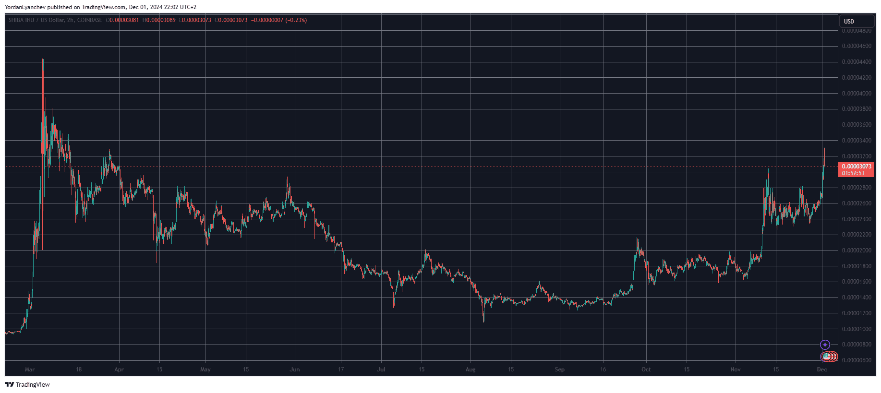Click price axis label 0.00003800
This screenshot has width=881, height=393.
point(857,109)
